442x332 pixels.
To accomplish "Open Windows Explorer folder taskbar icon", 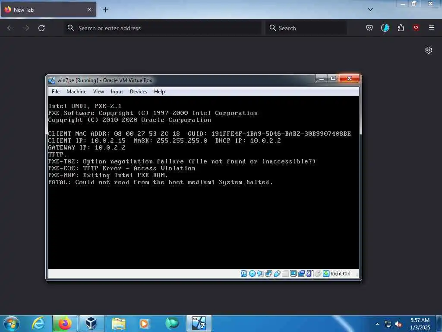I will pyautogui.click(x=118, y=323).
